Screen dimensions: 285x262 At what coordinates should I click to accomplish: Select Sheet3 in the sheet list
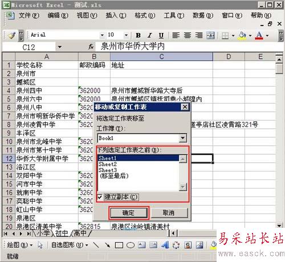click(138, 170)
